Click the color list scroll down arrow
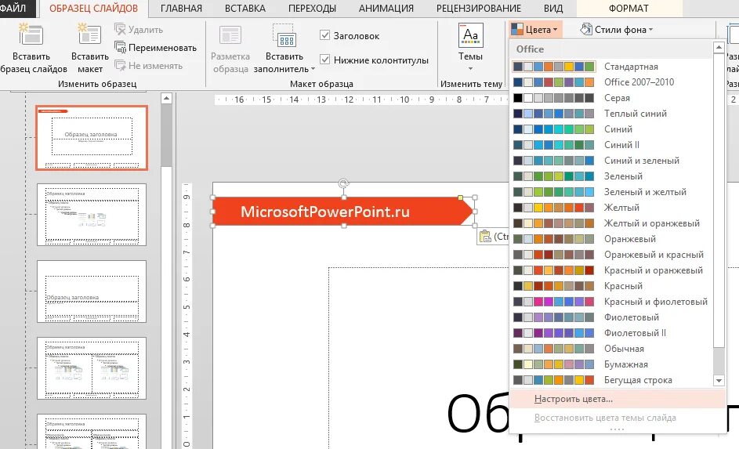 719,380
